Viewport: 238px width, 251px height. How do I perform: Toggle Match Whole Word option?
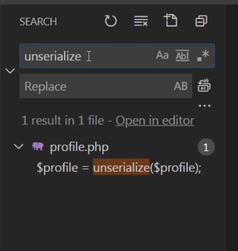[183, 56]
